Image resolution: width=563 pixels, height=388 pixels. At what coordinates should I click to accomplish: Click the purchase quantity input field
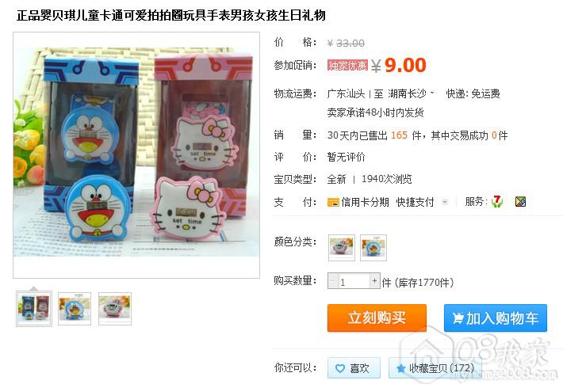pos(354,281)
